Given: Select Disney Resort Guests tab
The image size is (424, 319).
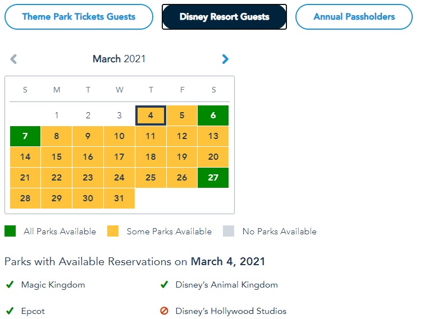Looking at the screenshot, I should tap(224, 17).
